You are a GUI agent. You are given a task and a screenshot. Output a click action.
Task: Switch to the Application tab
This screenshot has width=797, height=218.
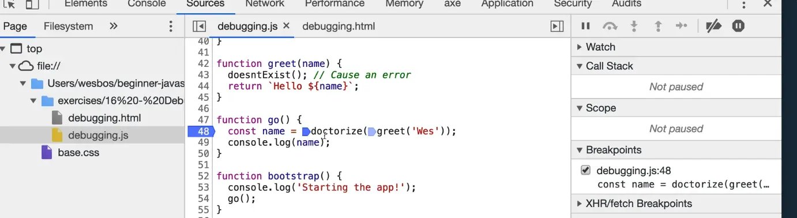pos(508,3)
